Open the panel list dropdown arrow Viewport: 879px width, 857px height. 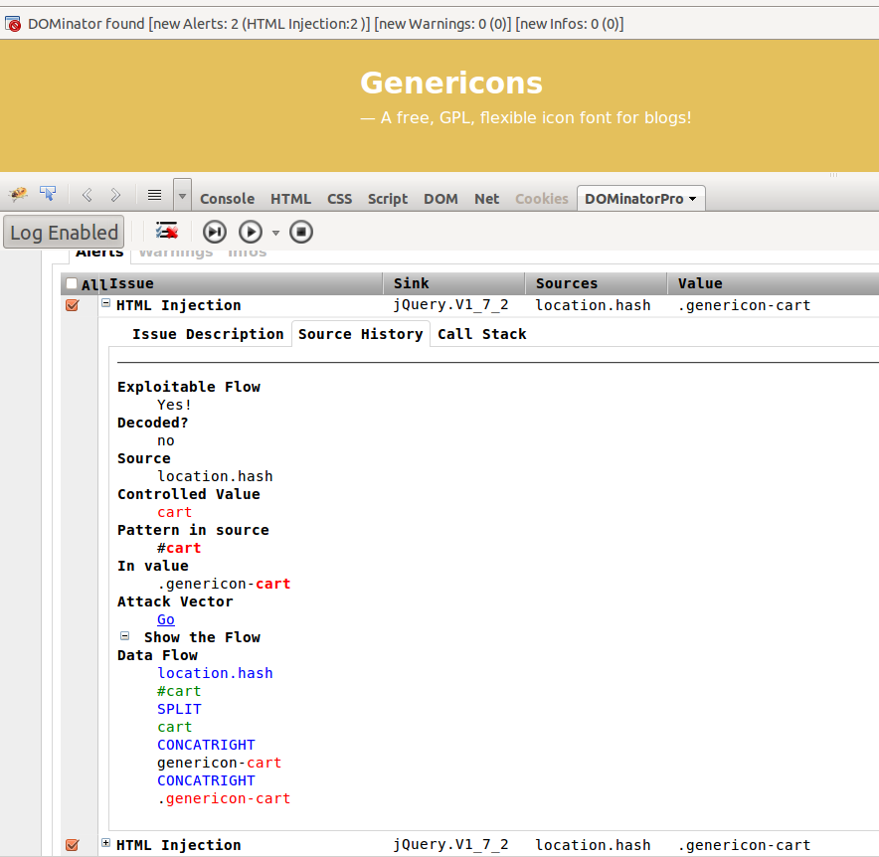[x=182, y=196]
